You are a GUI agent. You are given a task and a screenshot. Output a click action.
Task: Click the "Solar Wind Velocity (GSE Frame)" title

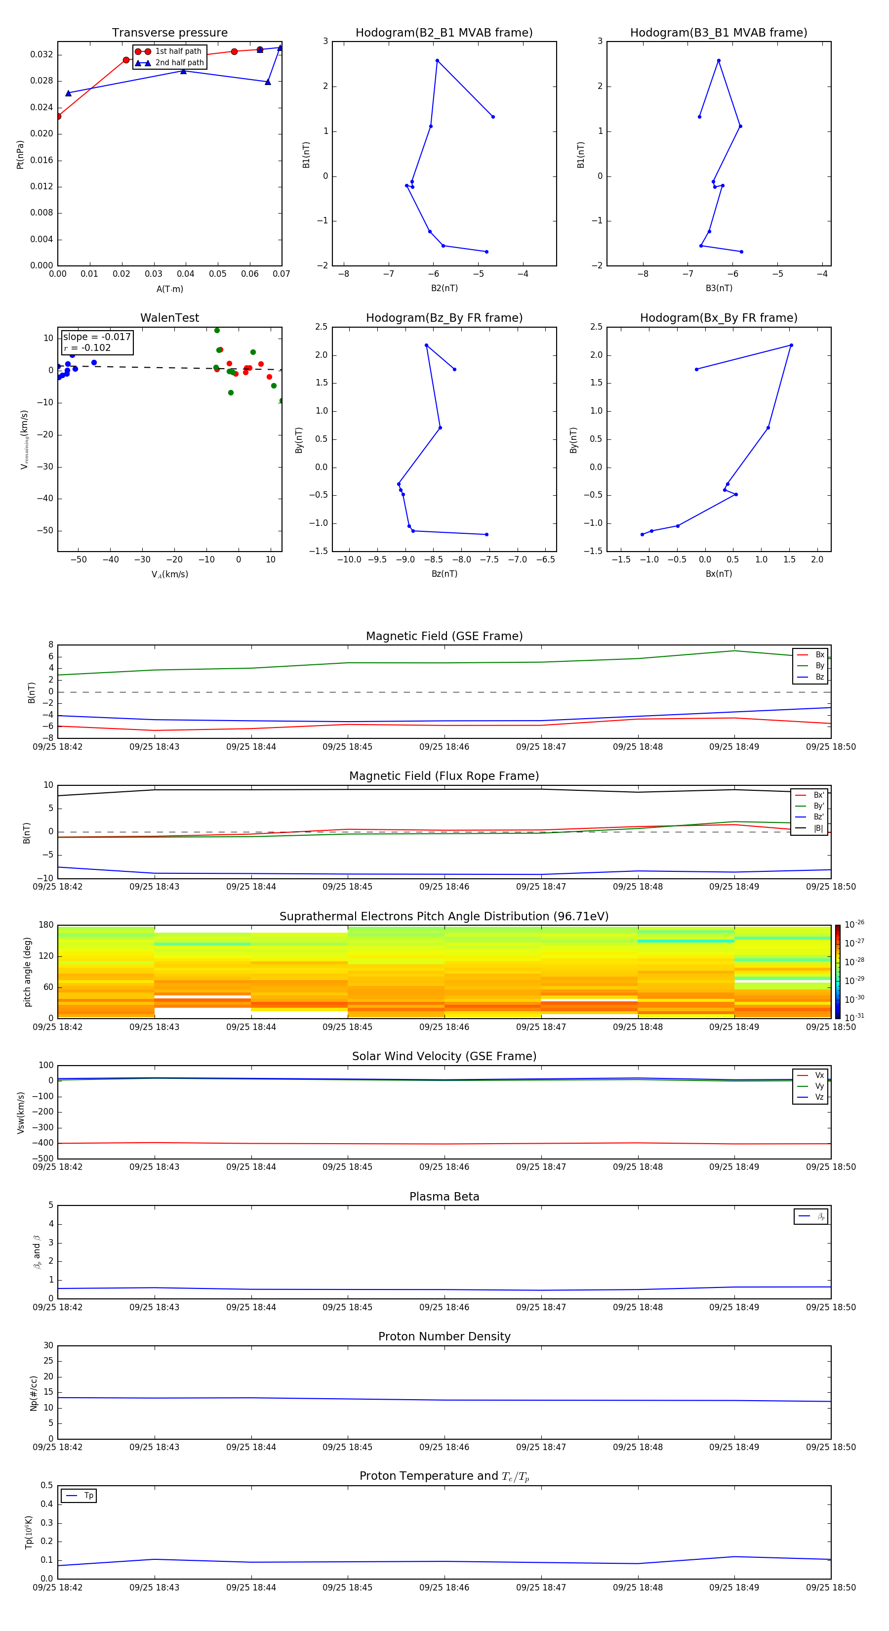pyautogui.click(x=444, y=1056)
